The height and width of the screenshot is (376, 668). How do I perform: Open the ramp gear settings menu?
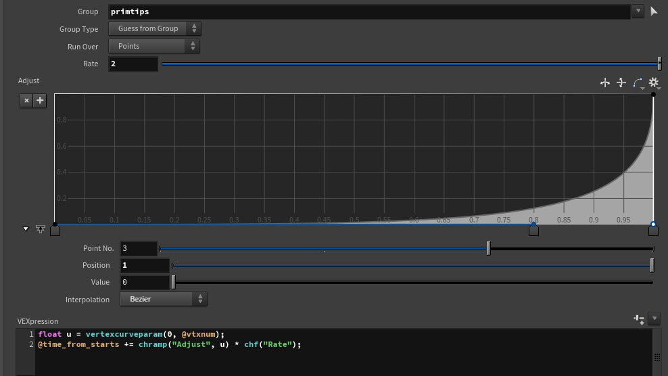click(x=654, y=83)
